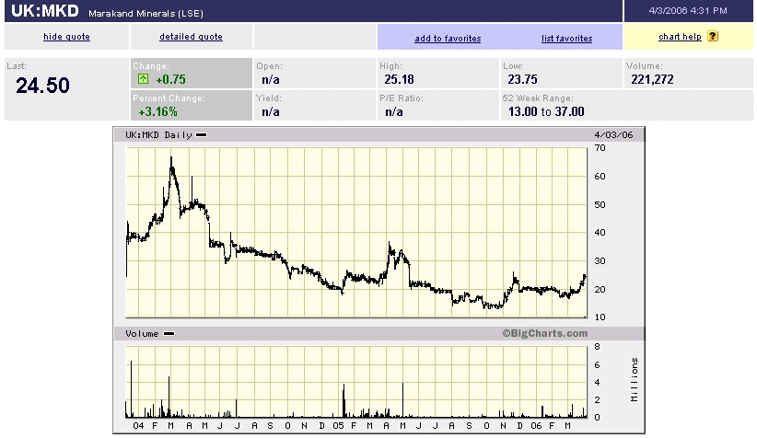This screenshot has width=757, height=438.
Task: Click the 4/3/2006 4:31 PM timestamp
Action: 688,11
